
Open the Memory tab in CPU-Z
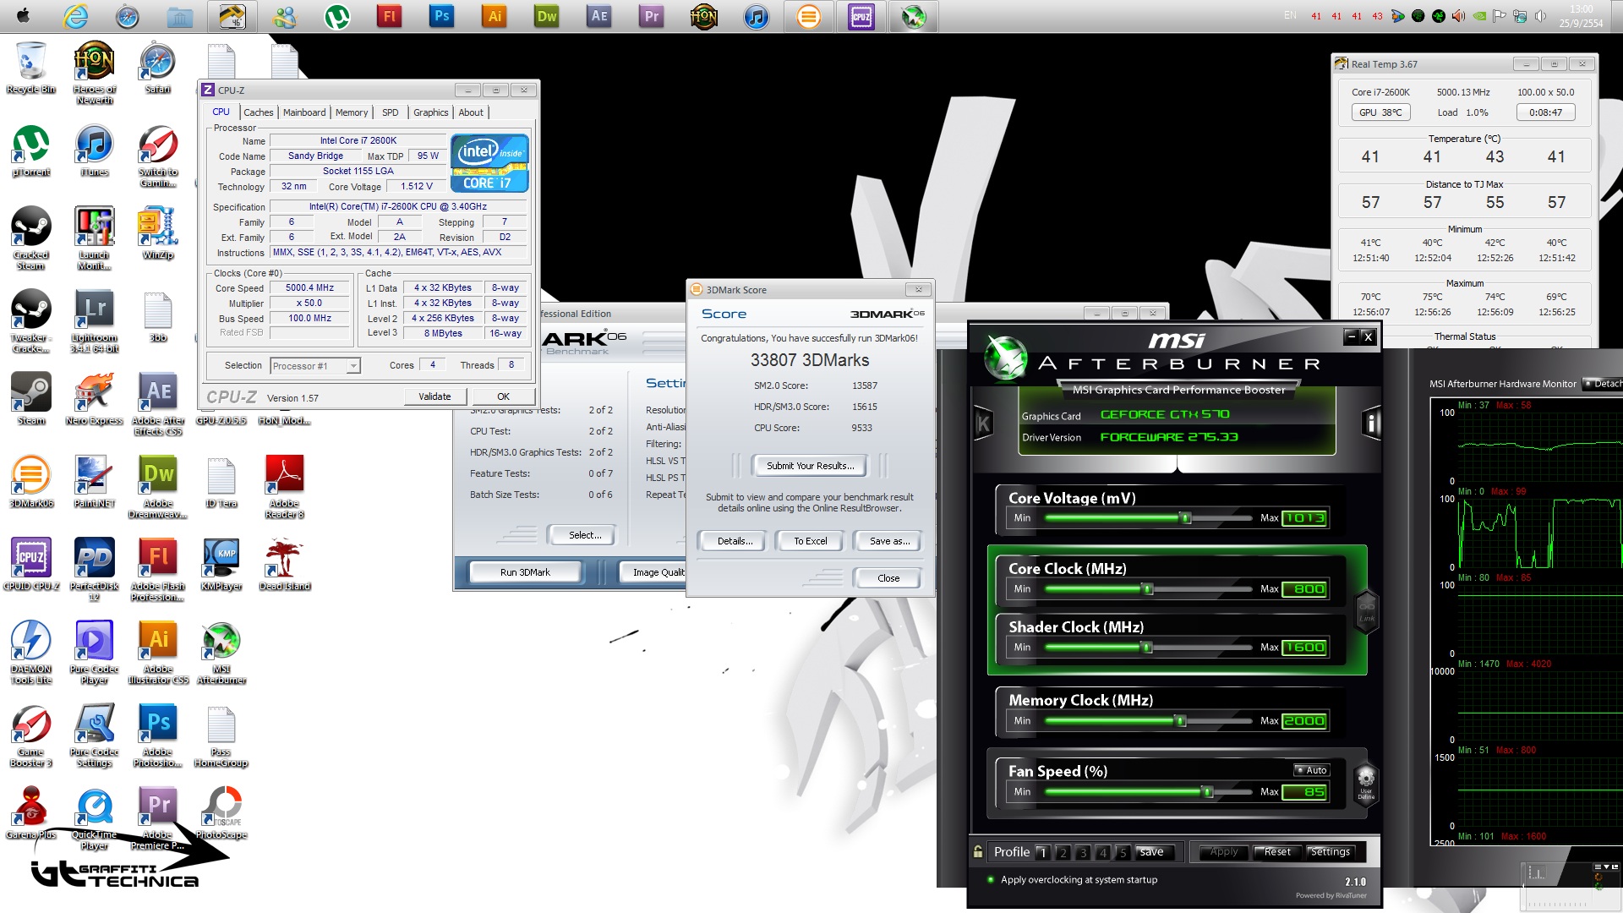[x=351, y=112]
